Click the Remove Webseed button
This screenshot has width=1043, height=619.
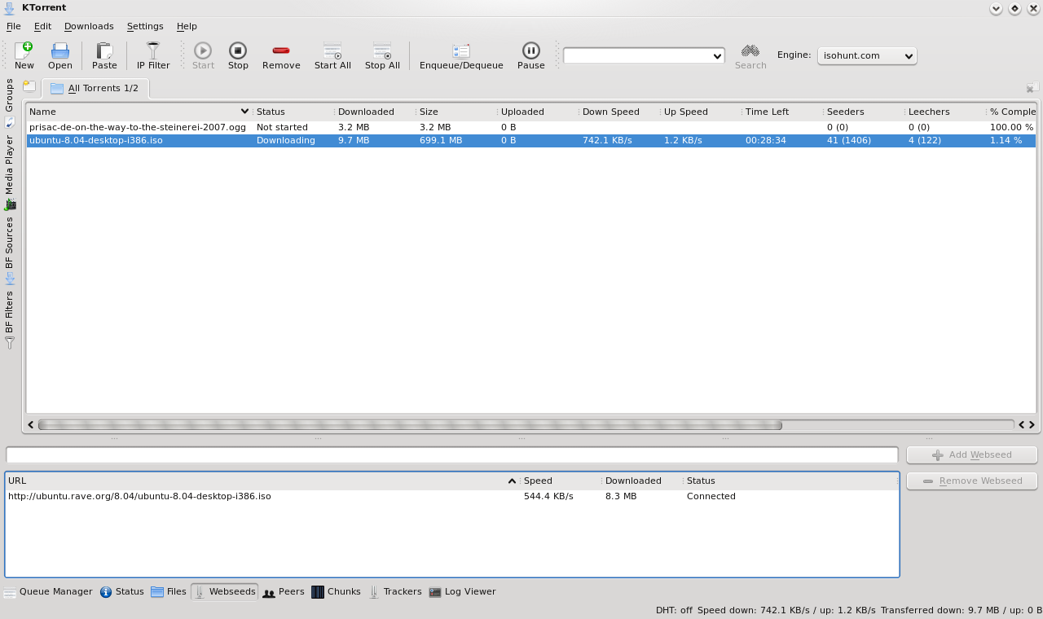971,481
